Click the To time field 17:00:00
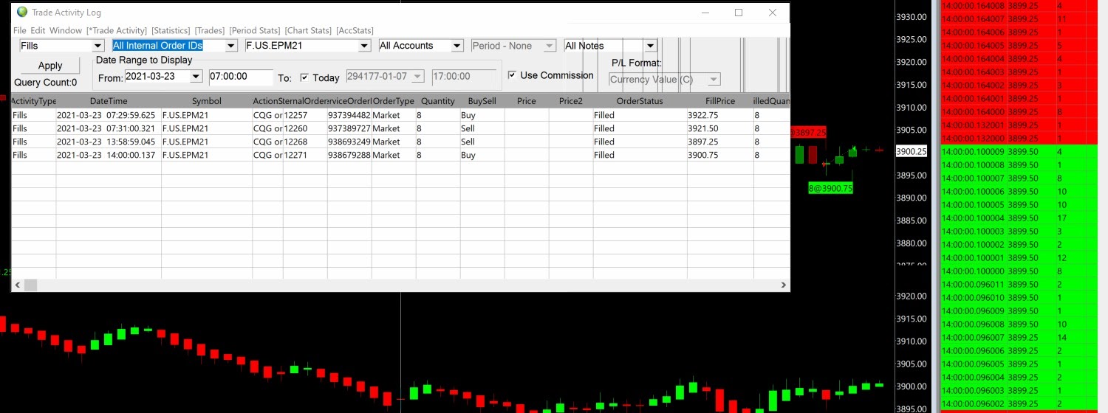1108x413 pixels. click(x=463, y=77)
